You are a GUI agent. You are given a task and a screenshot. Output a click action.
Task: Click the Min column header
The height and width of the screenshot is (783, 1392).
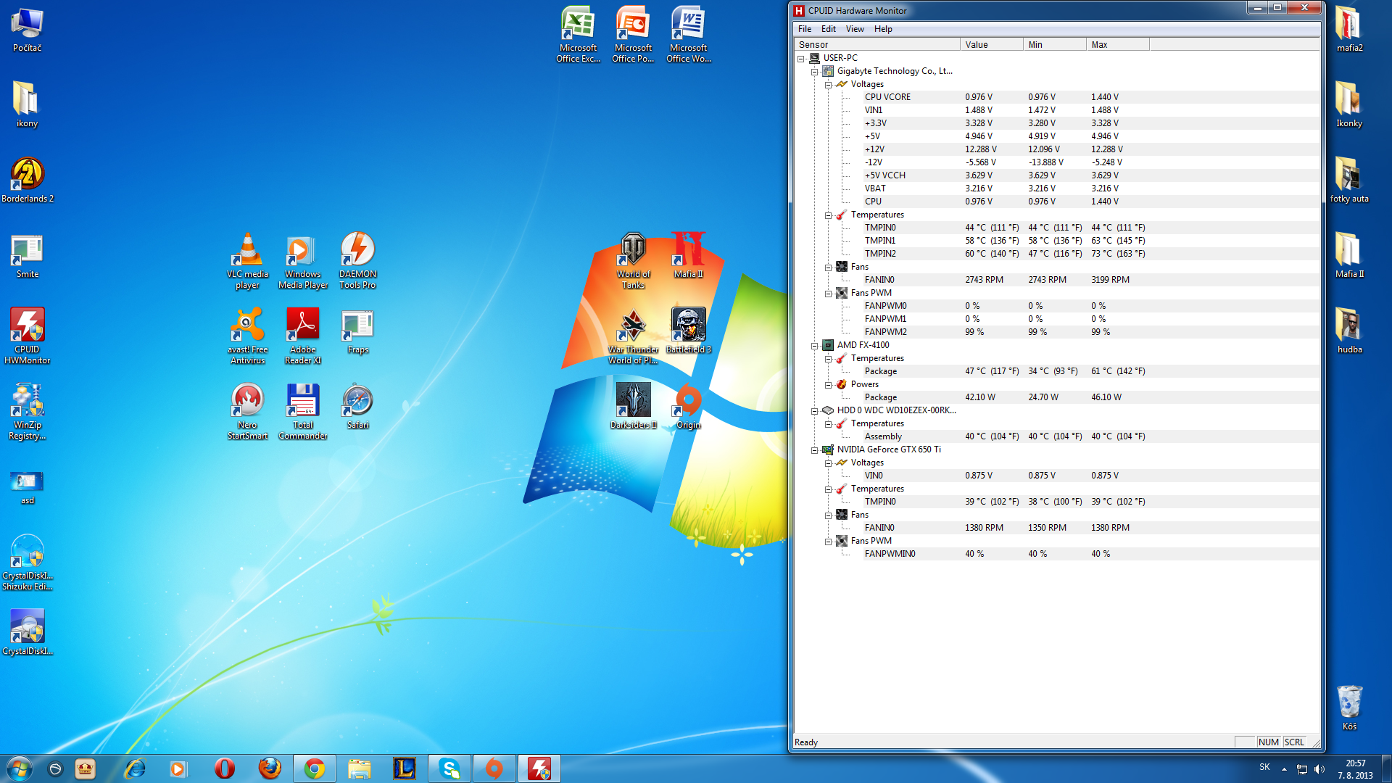point(1055,45)
